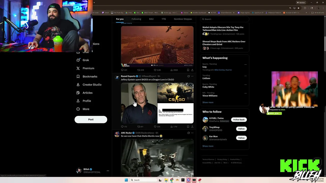Open the ARC Radar profile avatar
This screenshot has height=183, width=326.
click(x=117, y=134)
